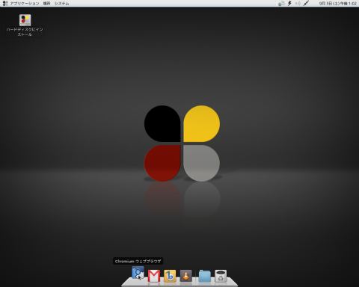Open the volume speaker tray icon
Image resolution: width=359 pixels, height=287 pixels.
coord(298,4)
